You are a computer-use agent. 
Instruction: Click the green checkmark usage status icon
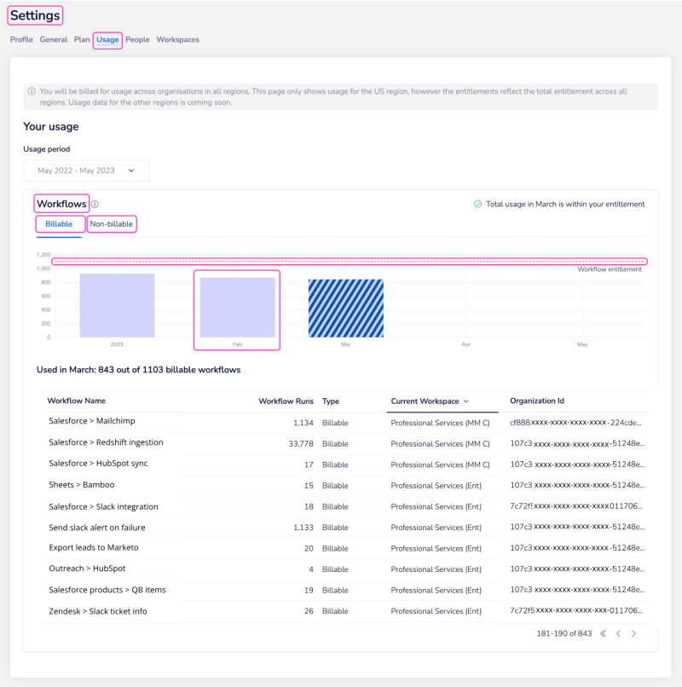tap(477, 205)
